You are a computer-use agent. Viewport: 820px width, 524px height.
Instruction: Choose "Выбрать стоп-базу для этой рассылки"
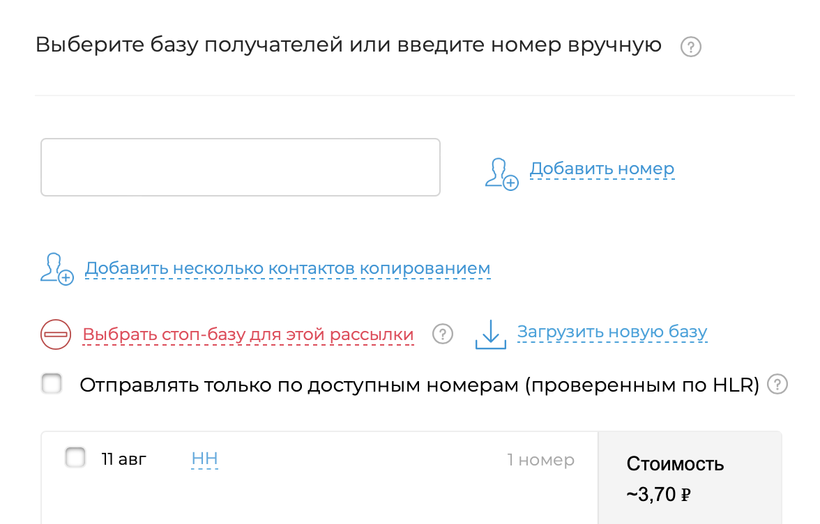[248, 334]
